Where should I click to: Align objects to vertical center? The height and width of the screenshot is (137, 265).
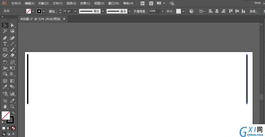pyautogui.click(x=237, y=11)
